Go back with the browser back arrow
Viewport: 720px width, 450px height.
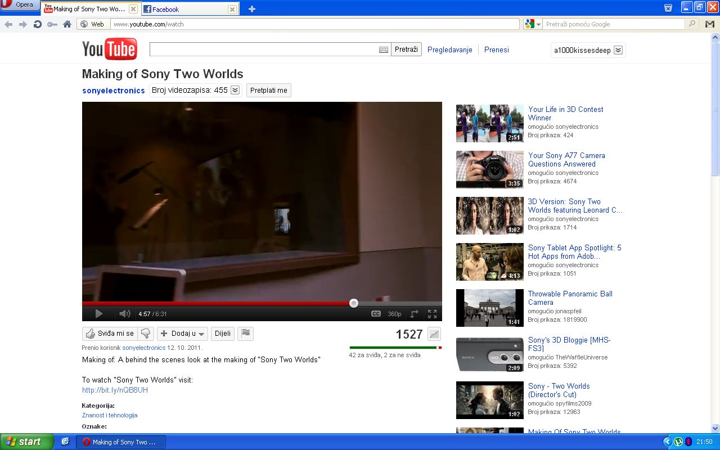tap(8, 24)
